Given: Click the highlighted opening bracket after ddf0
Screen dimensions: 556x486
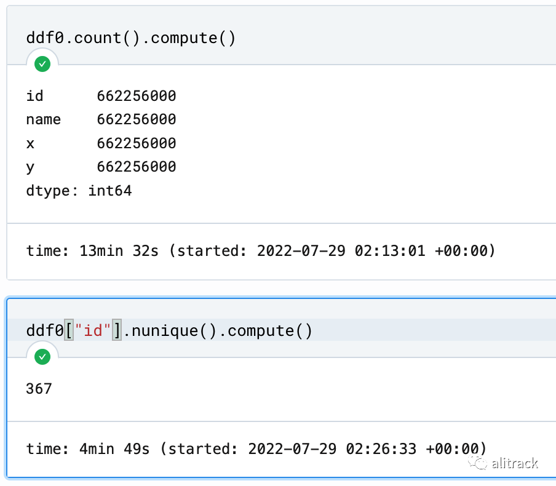Looking at the screenshot, I should 69,330.
